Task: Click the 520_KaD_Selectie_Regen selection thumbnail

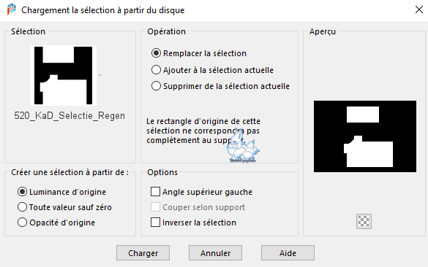Action: point(64,75)
